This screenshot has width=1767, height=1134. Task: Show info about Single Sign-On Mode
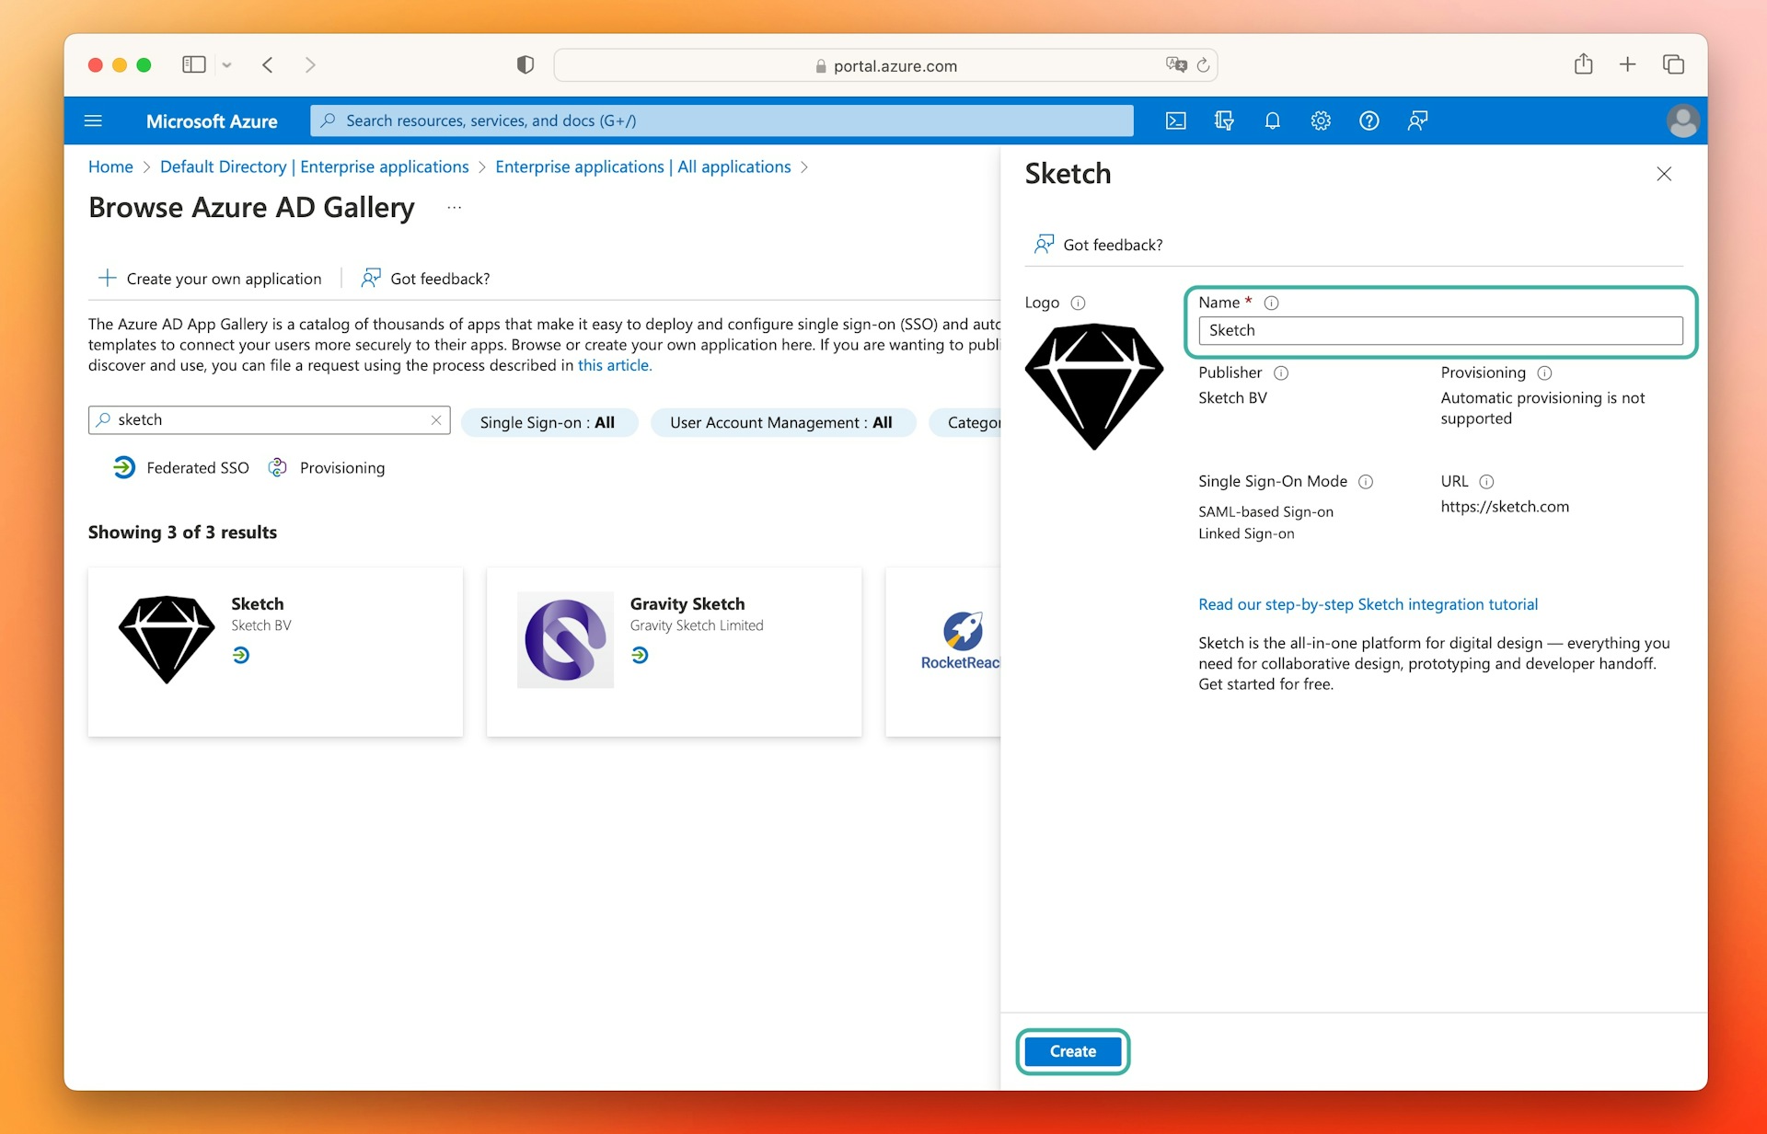1367,481
